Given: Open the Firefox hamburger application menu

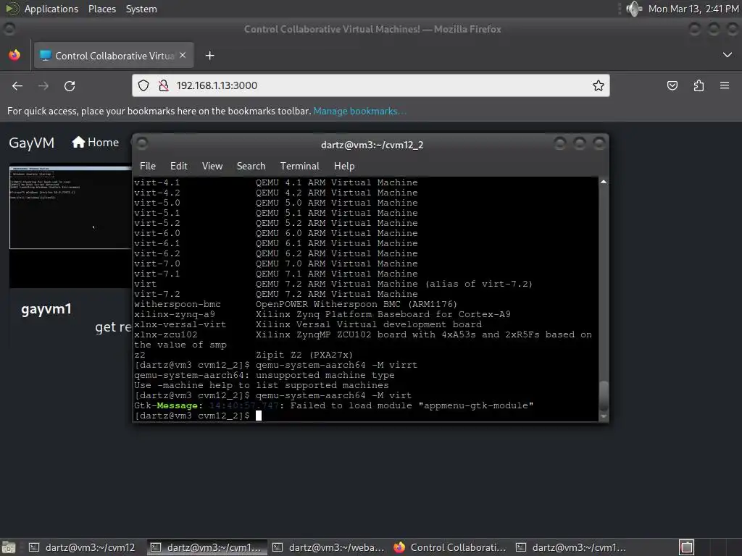Looking at the screenshot, I should pos(725,85).
